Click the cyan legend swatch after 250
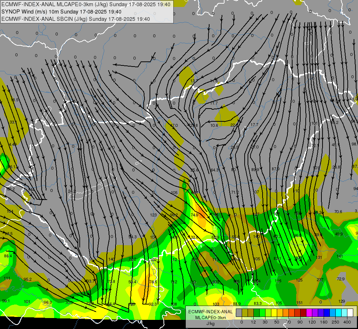 pyautogui.click(x=338, y=313)
